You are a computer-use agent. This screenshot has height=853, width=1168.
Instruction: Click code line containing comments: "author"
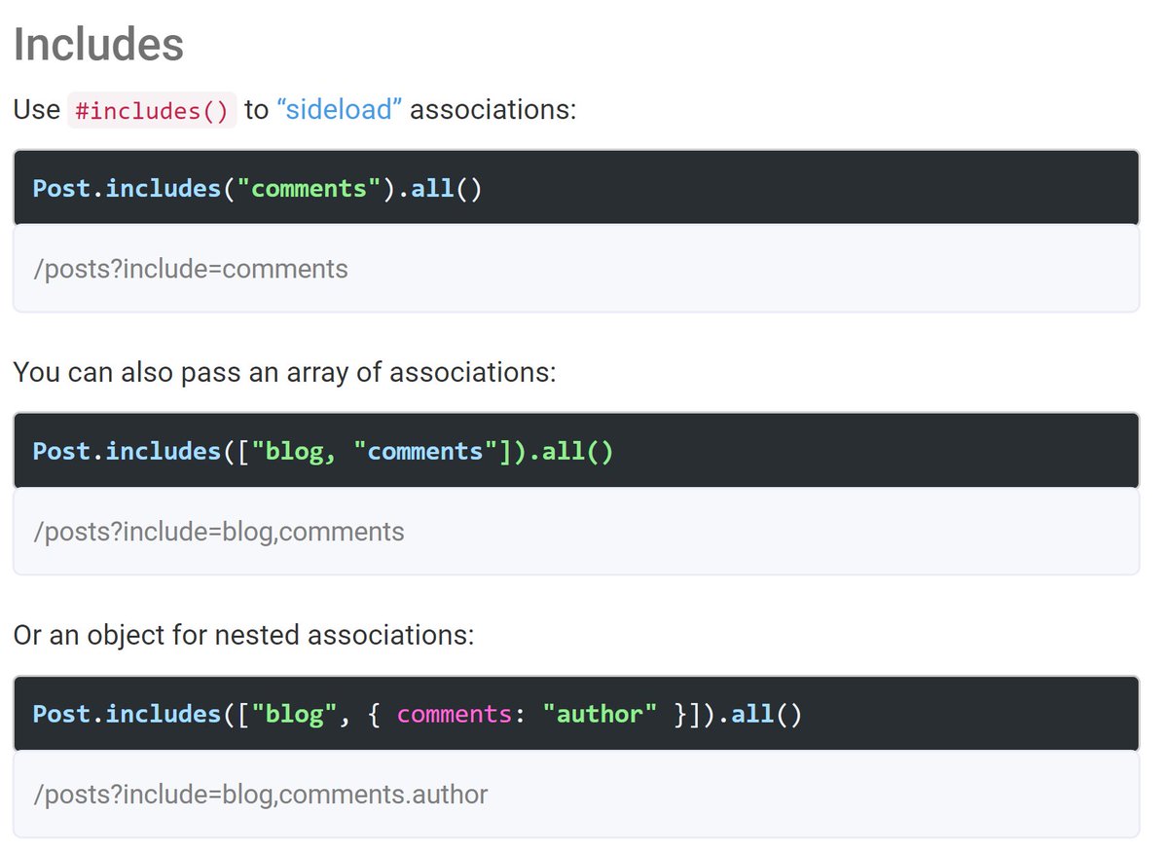click(x=418, y=714)
